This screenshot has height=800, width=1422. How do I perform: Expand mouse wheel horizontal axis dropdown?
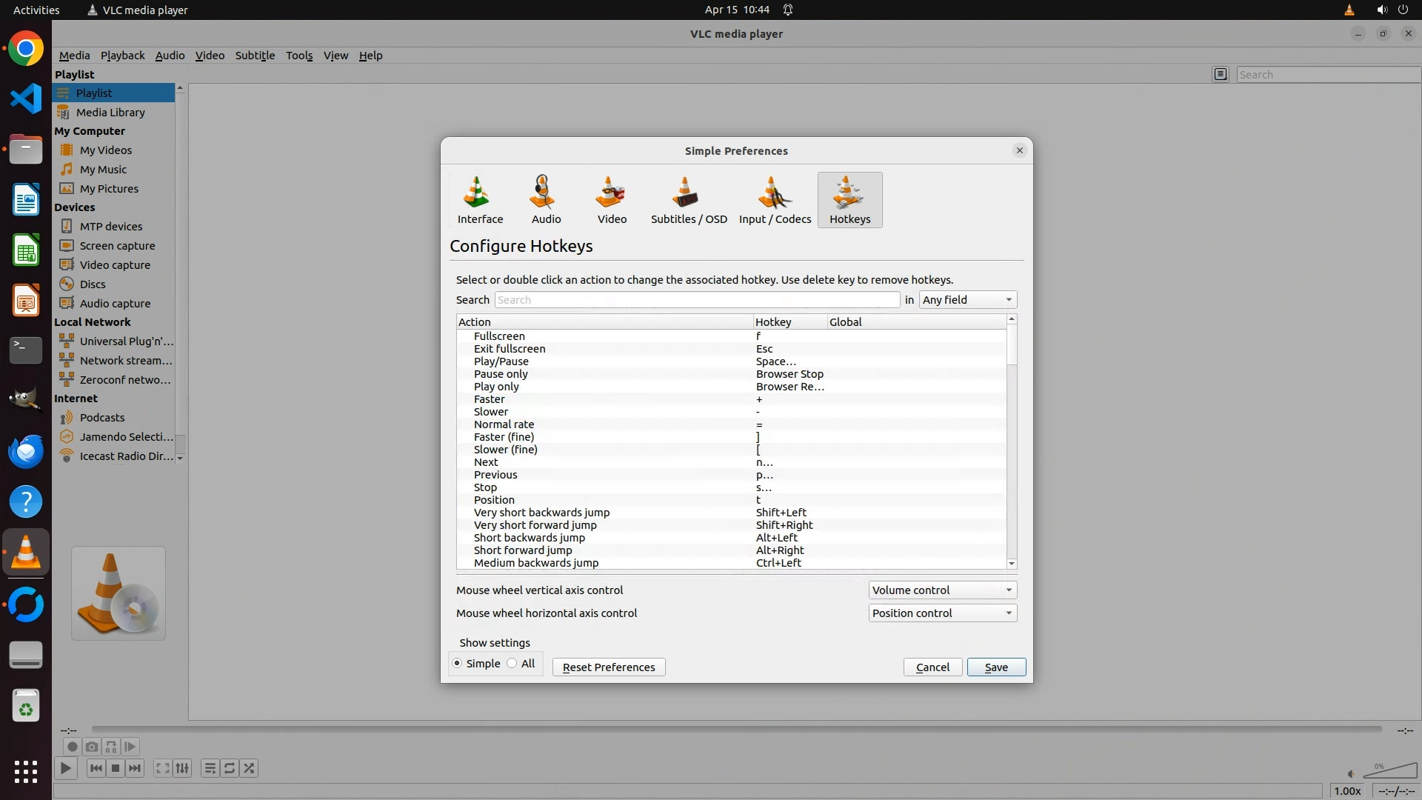point(942,613)
